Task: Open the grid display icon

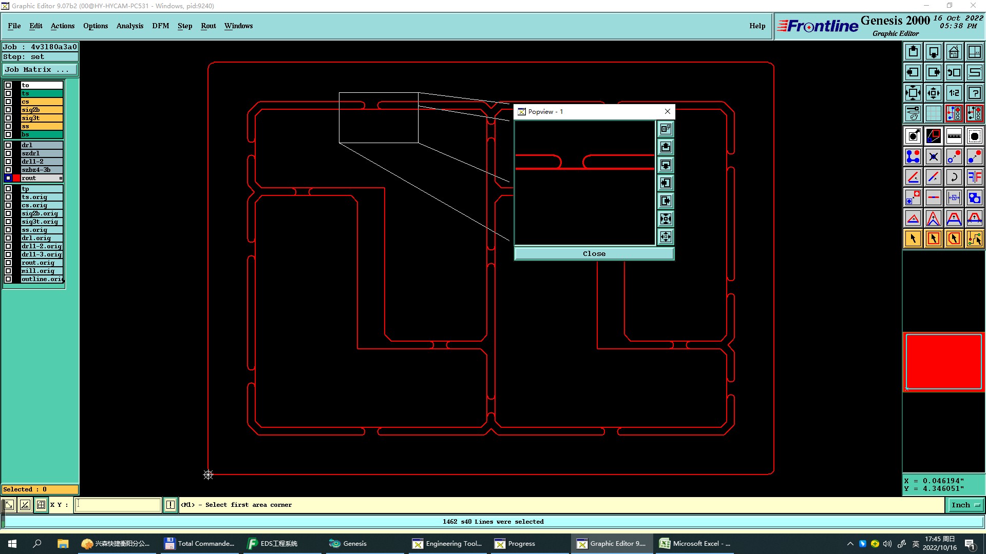Action: click(x=933, y=113)
